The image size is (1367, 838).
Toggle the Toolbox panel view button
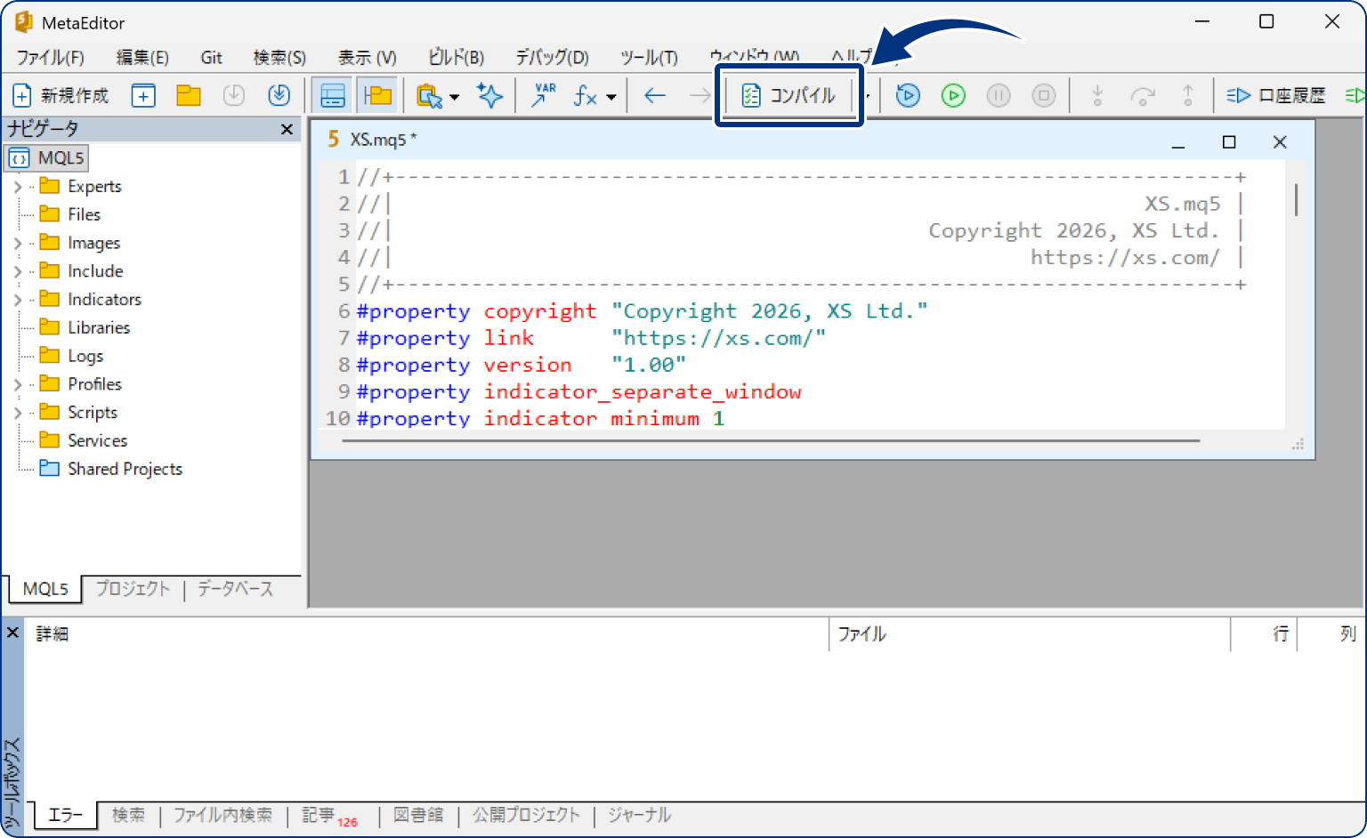coord(333,95)
